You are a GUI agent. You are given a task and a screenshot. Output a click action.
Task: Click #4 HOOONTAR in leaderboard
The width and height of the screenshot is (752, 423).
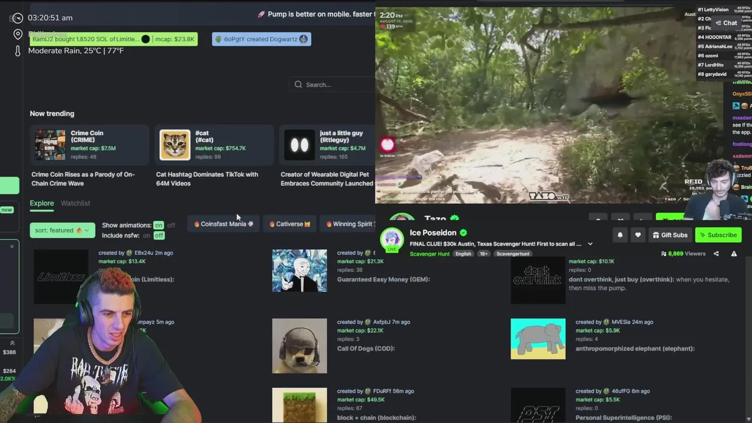pyautogui.click(x=714, y=37)
